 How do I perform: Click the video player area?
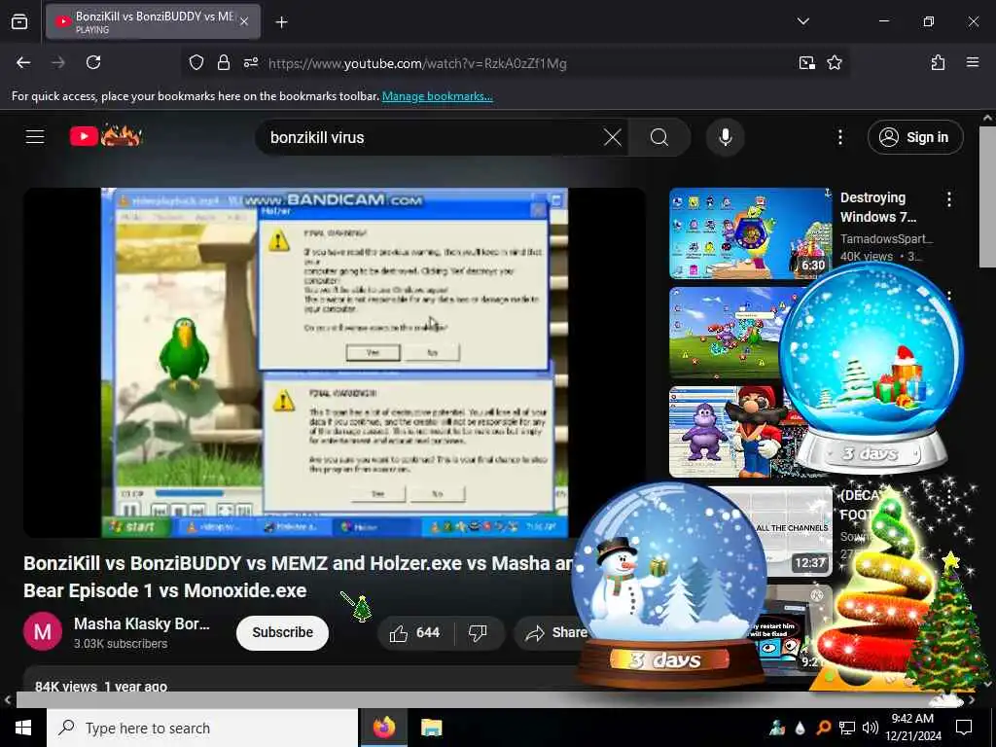(335, 362)
